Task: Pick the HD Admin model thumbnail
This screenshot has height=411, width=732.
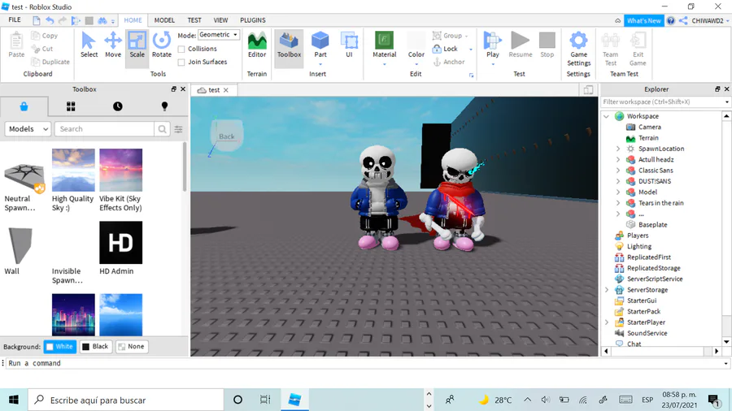Action: point(121,243)
